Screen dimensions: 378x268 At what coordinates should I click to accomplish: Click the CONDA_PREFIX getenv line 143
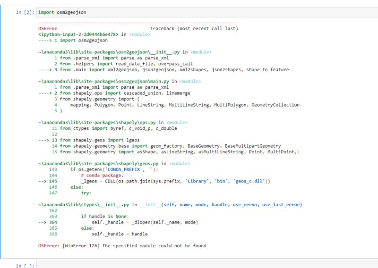click(103, 169)
